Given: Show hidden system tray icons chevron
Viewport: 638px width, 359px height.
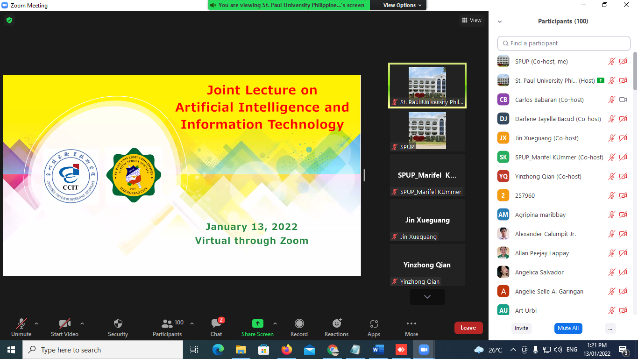Looking at the screenshot, I should pos(513,350).
